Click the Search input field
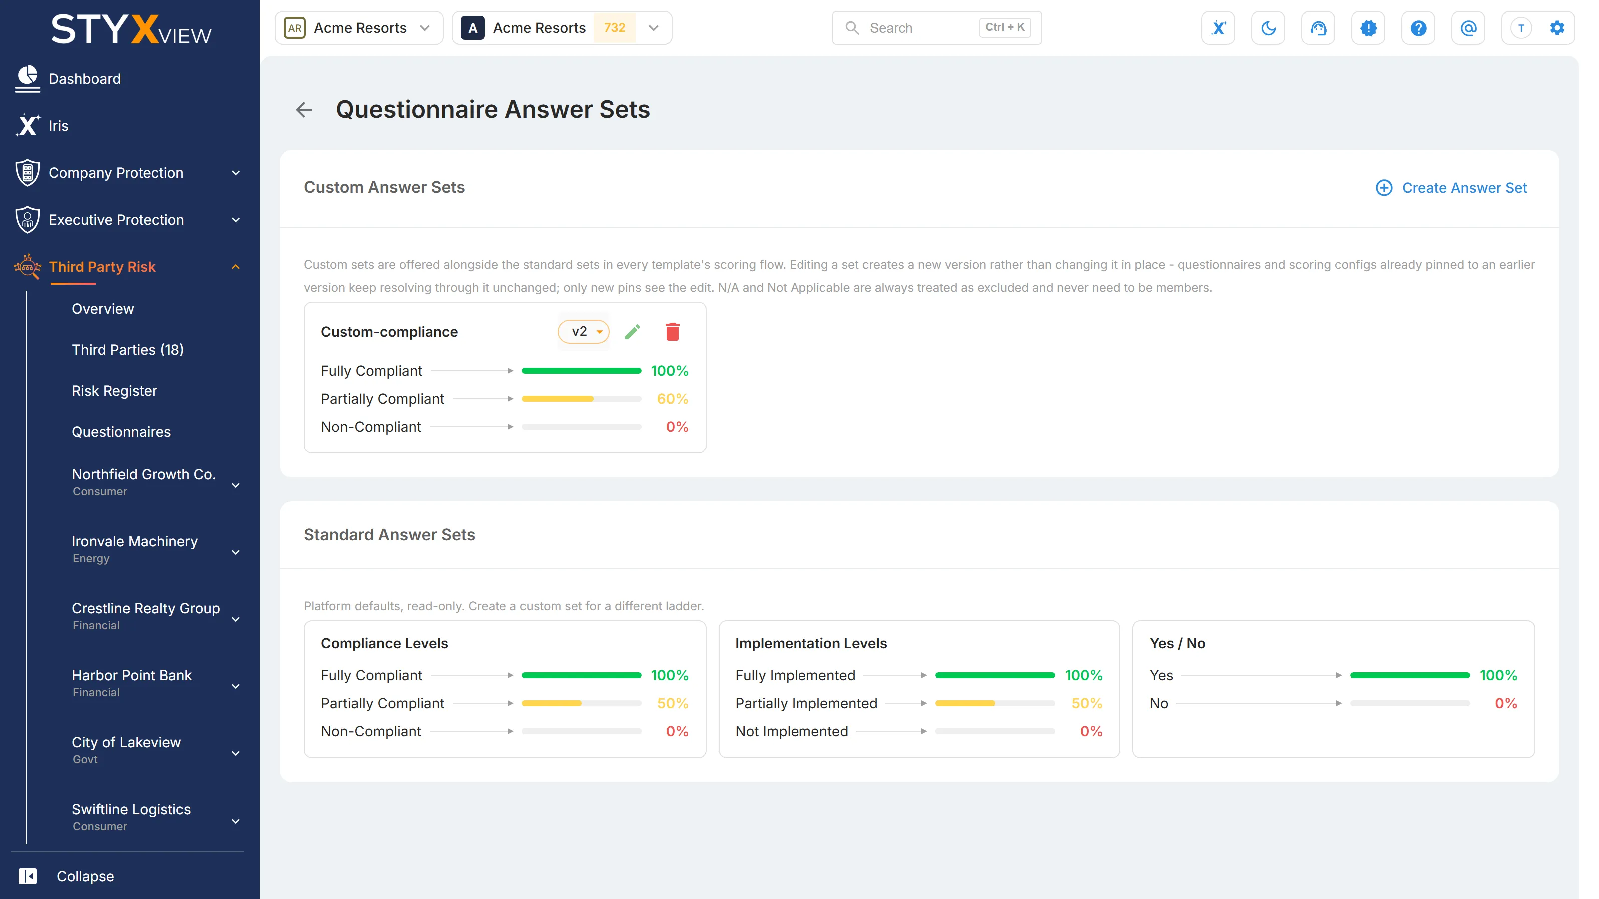This screenshot has height=899, width=1599. 937,28
